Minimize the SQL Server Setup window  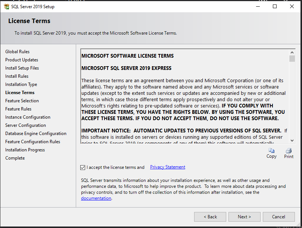click(x=258, y=7)
